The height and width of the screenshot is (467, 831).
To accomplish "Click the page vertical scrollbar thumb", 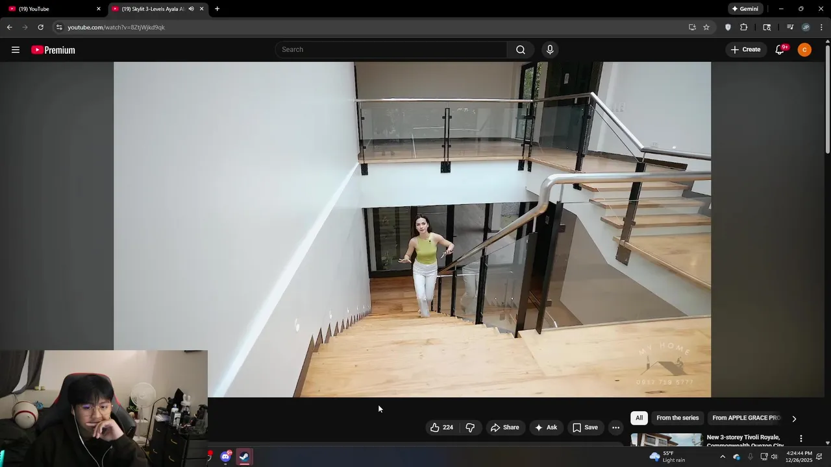I will pyautogui.click(x=828, y=99).
